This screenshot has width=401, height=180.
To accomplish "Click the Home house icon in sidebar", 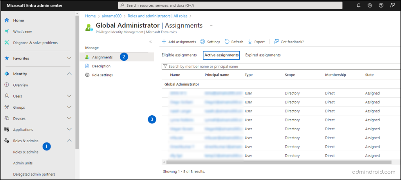I will 7,20.
